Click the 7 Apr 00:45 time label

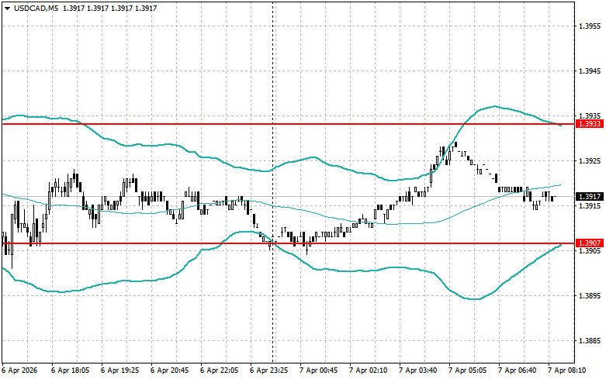point(318,370)
